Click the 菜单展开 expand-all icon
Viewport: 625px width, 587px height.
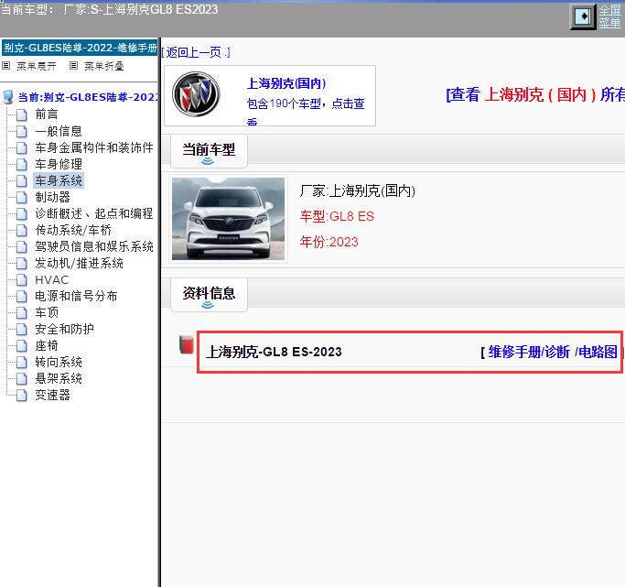[x=5, y=65]
